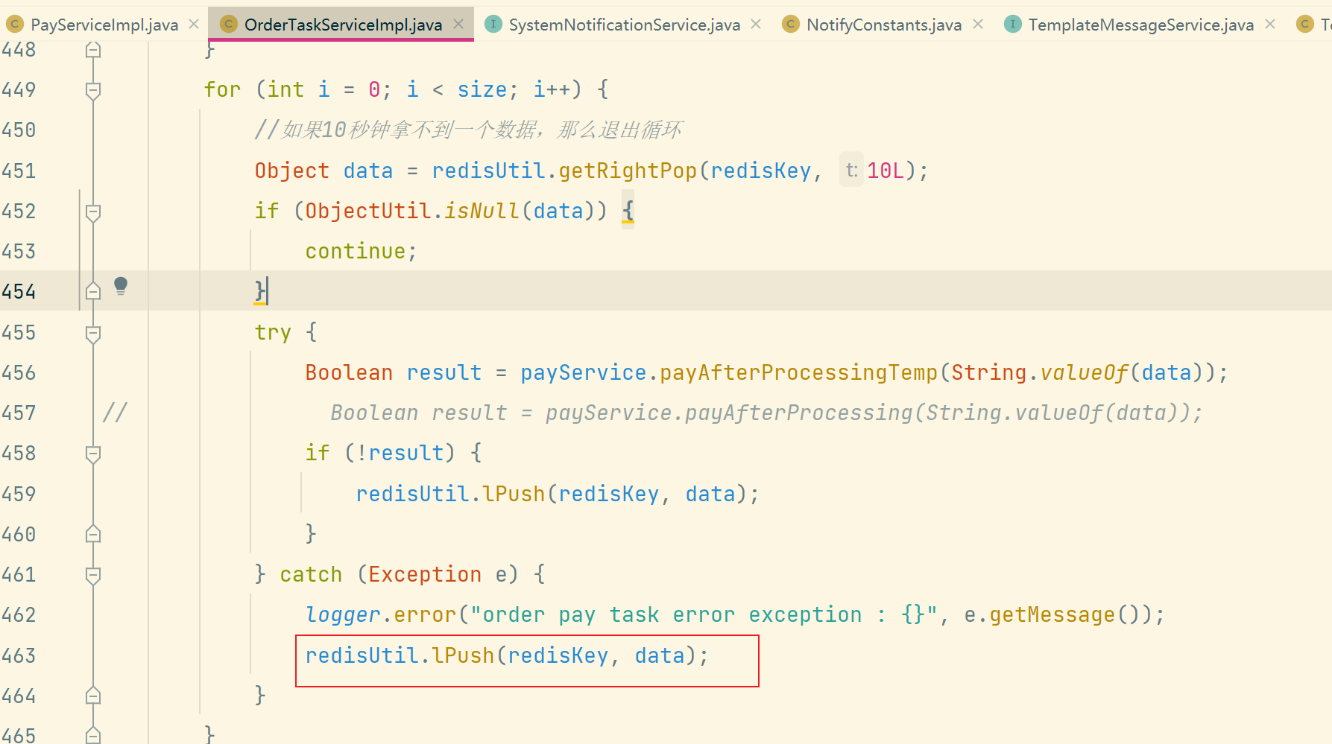Click the Exception type in catch clause
Image resolution: width=1332 pixels, height=744 pixels.
(x=425, y=575)
